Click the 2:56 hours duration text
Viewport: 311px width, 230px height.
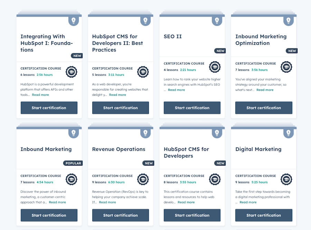tap(45, 75)
